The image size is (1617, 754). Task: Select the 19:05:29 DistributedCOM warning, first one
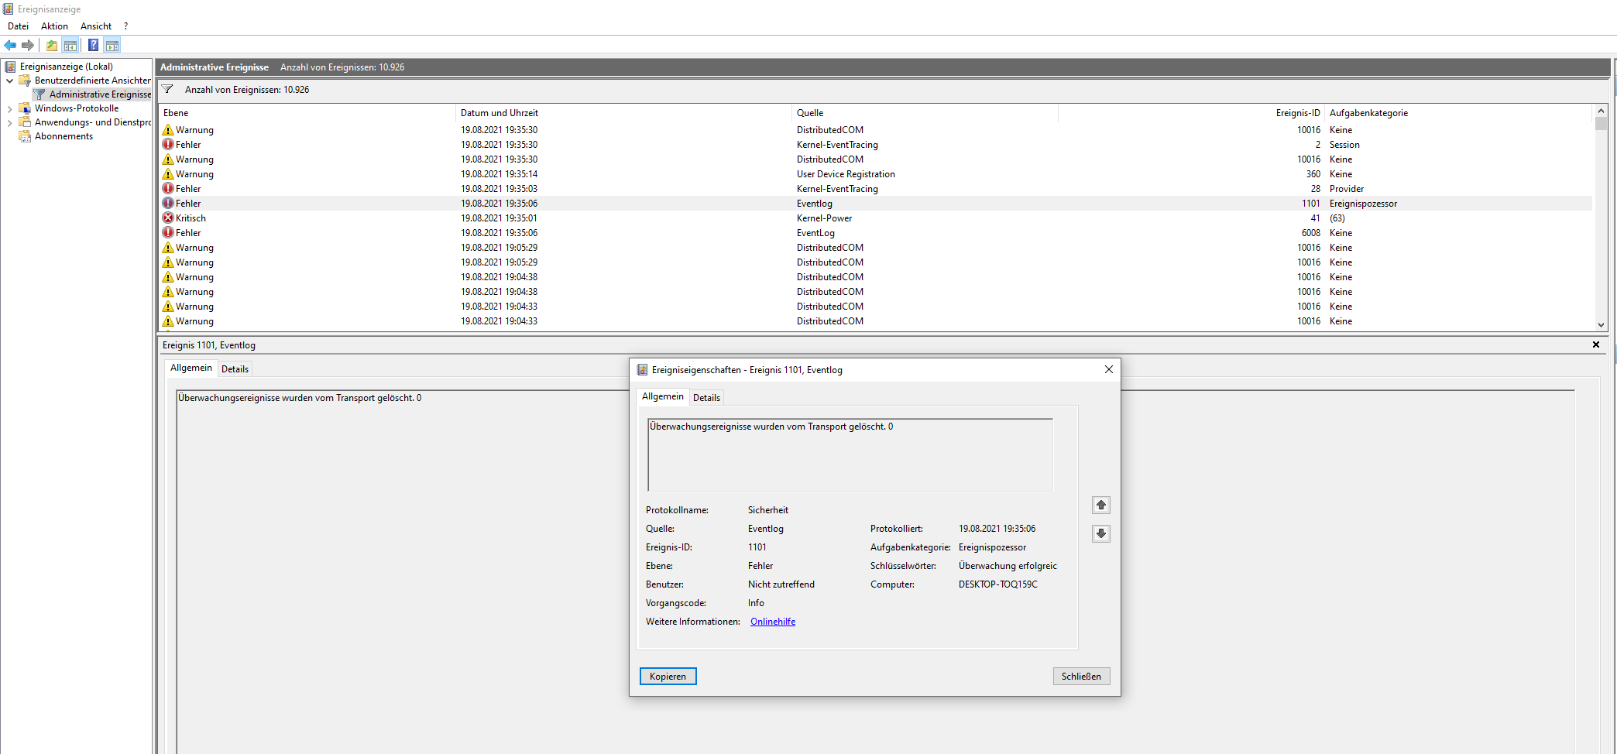(x=875, y=248)
